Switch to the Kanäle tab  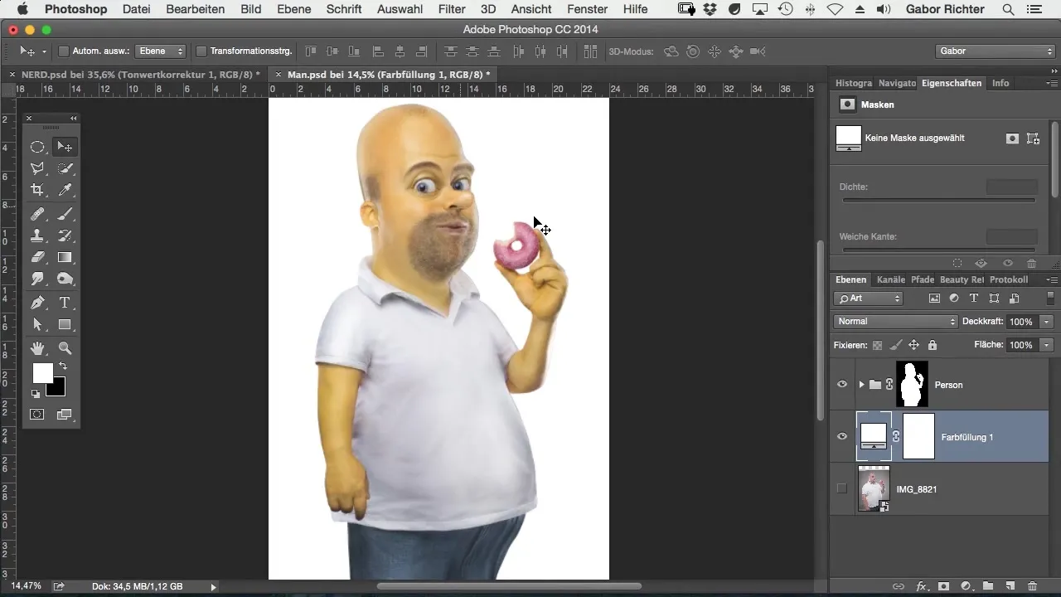pyautogui.click(x=890, y=280)
